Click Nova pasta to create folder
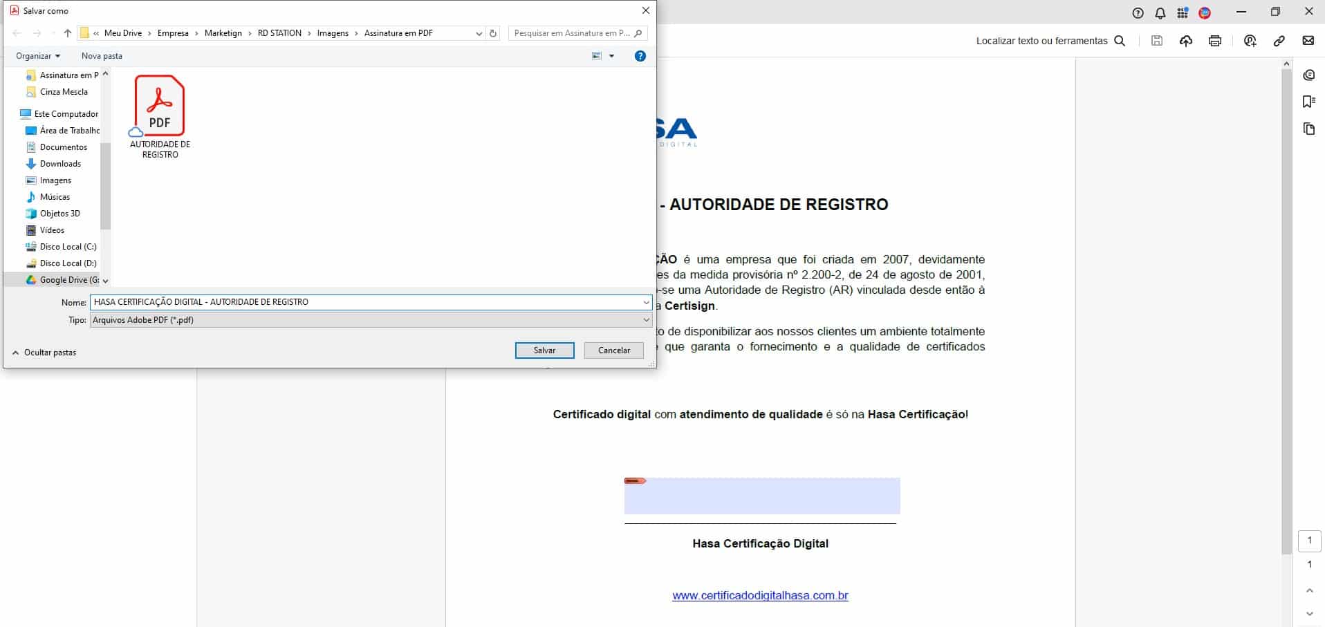 pos(102,56)
